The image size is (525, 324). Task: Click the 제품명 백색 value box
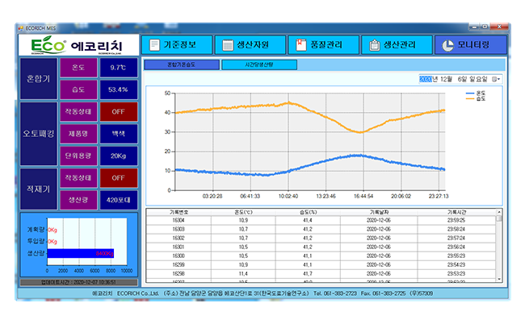point(118,133)
